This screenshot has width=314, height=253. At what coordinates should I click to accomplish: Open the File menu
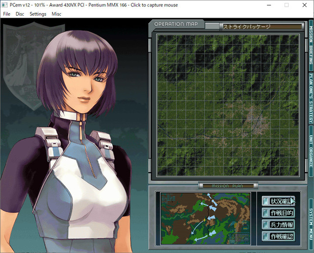click(x=6, y=14)
